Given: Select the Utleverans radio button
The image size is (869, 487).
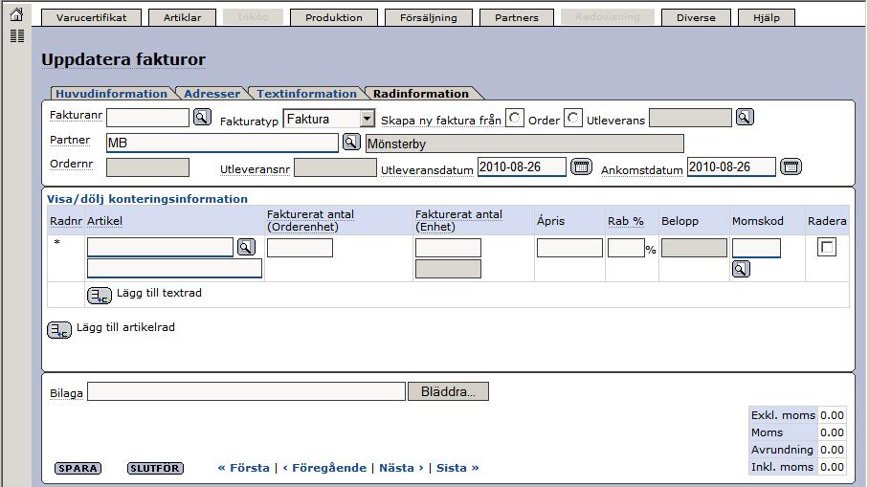Looking at the screenshot, I should pos(573,118).
